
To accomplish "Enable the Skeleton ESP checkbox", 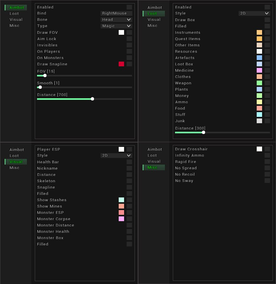I will [129, 181].
